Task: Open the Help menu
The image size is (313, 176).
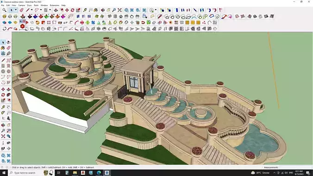Action: click(63, 6)
